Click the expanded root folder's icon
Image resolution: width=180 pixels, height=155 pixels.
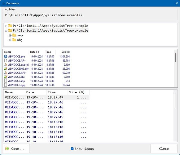tap(10, 30)
